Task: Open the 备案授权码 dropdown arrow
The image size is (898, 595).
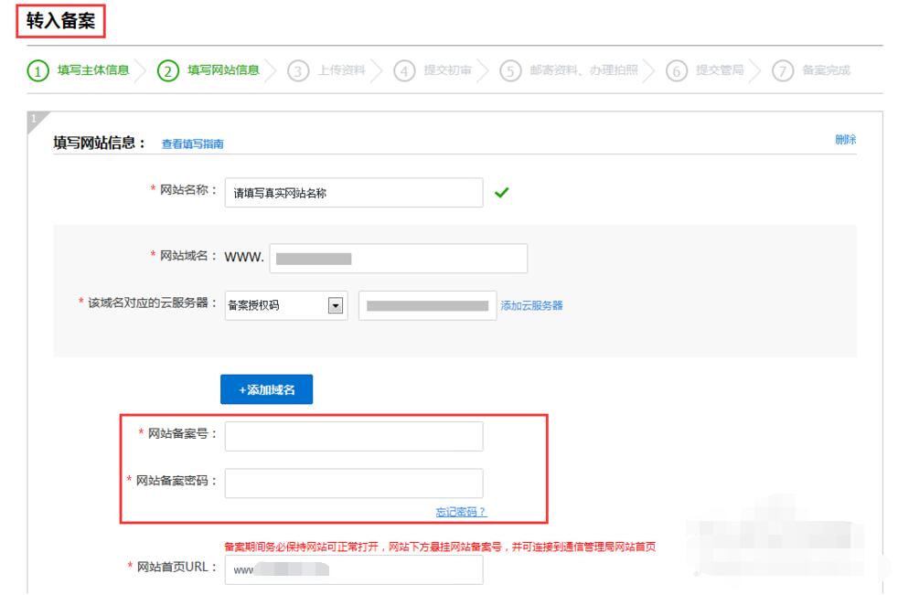Action: point(336,306)
